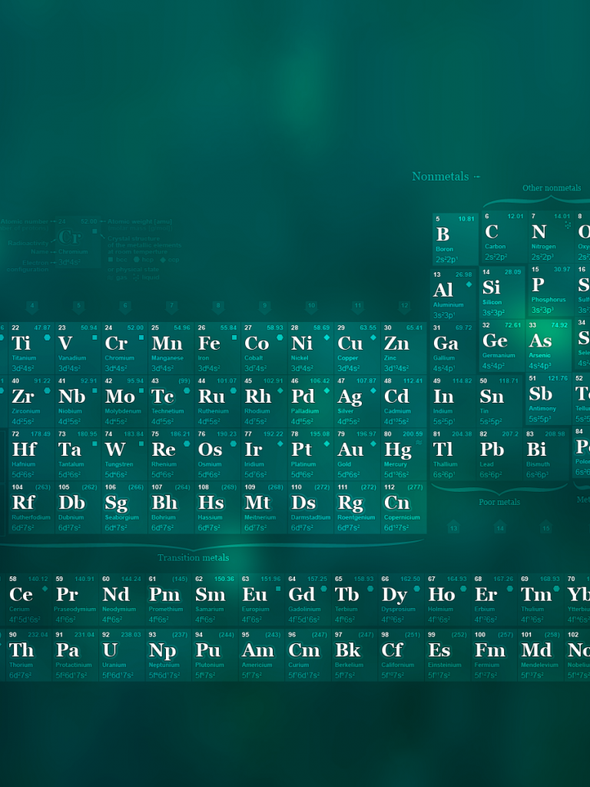The height and width of the screenshot is (787, 590).
Task: Click the Boron (B) element tile
Action: click(x=455, y=239)
